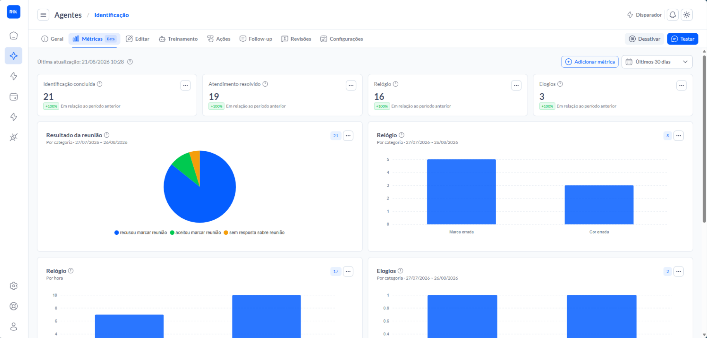Click the Rtk logo icon

point(14,12)
